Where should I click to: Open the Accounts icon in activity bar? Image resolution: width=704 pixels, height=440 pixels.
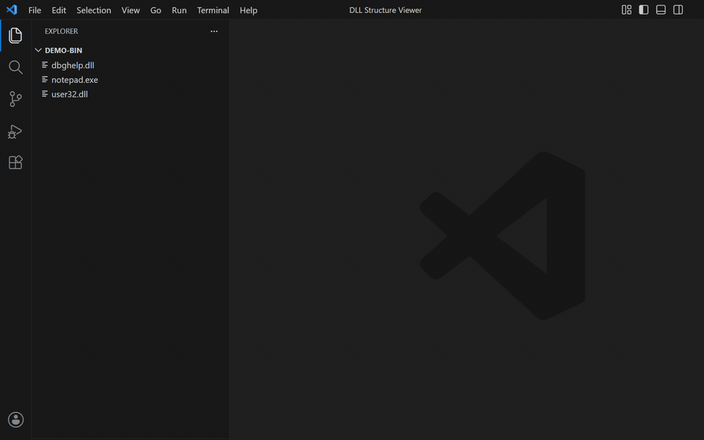pos(15,419)
